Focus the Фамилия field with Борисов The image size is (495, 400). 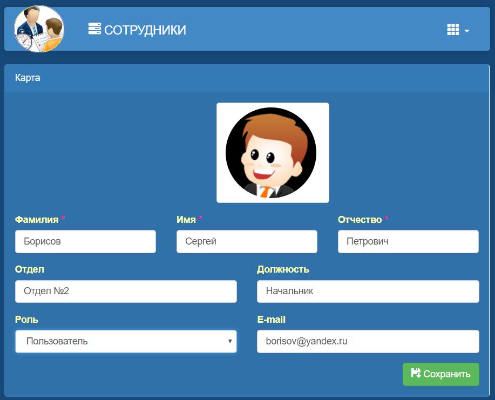click(x=85, y=241)
